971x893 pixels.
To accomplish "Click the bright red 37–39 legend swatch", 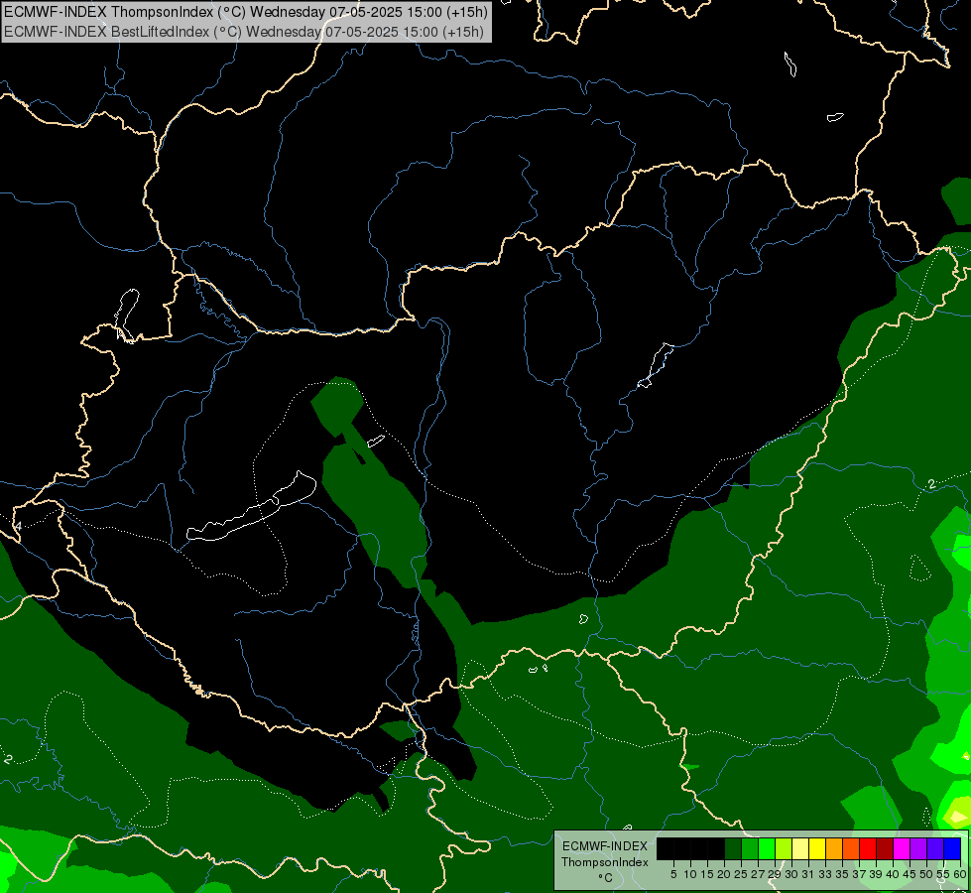I will pos(868,848).
